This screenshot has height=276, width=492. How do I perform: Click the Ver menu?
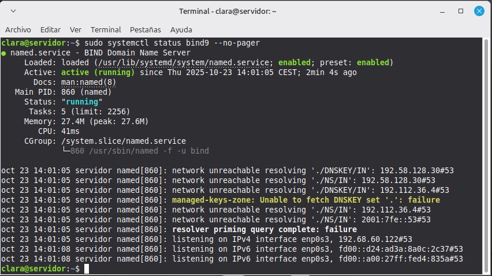tap(75, 29)
